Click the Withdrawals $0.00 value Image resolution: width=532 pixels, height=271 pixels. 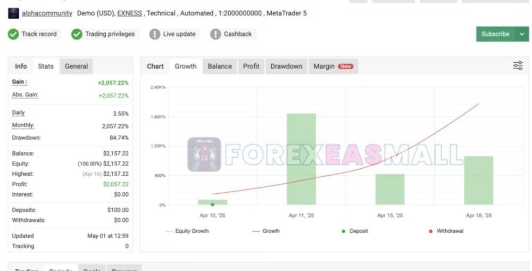click(x=121, y=220)
